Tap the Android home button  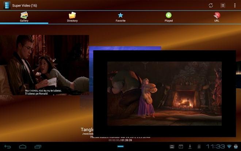pyautogui.click(x=23, y=147)
